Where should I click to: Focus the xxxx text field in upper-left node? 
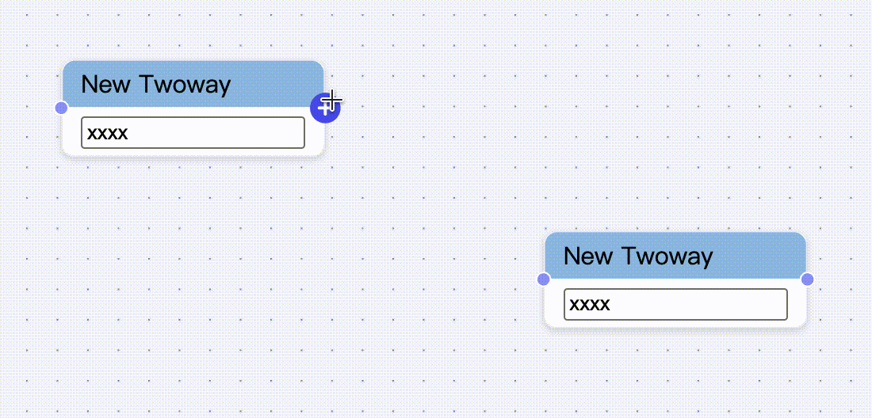pos(193,132)
